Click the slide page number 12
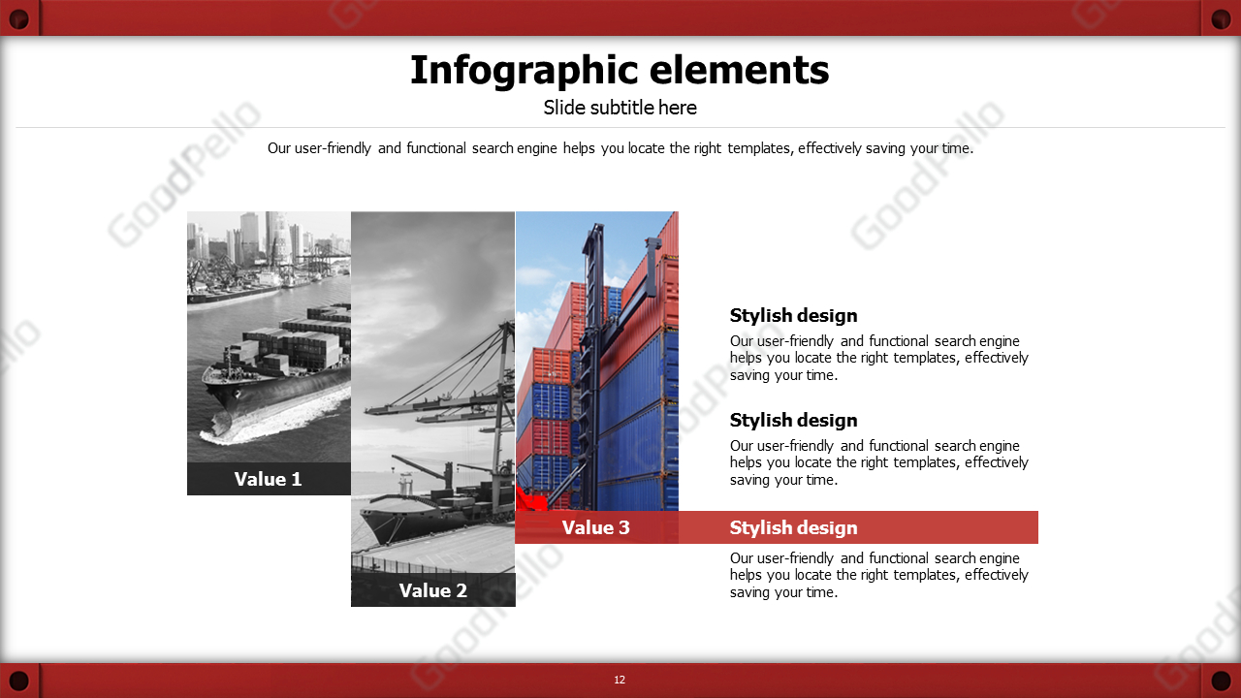This screenshot has width=1241, height=698. [x=620, y=680]
